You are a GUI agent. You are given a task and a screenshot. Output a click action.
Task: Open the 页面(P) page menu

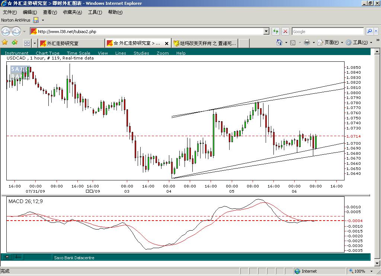click(330, 42)
